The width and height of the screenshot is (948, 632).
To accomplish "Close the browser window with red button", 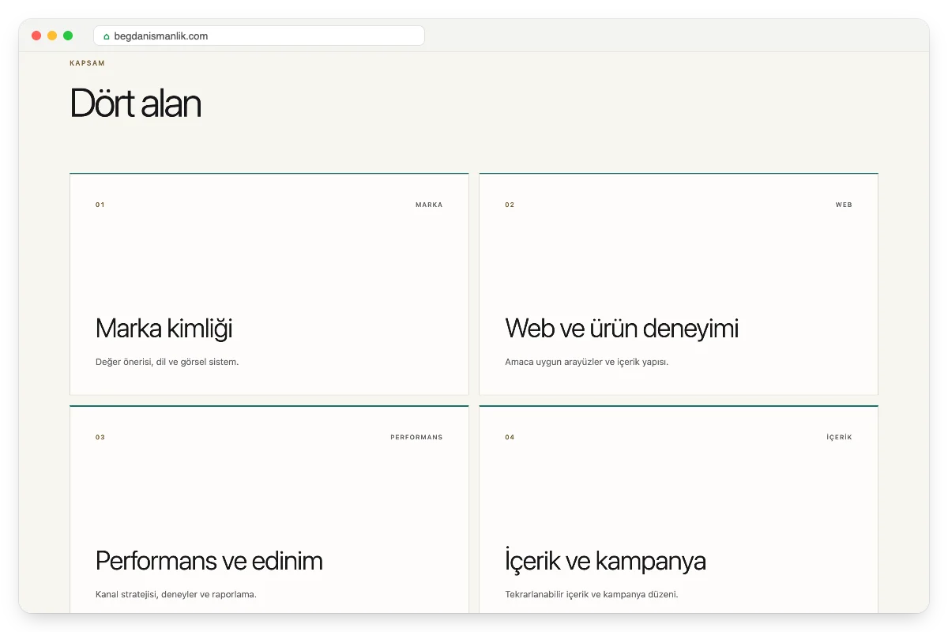I will (x=36, y=36).
